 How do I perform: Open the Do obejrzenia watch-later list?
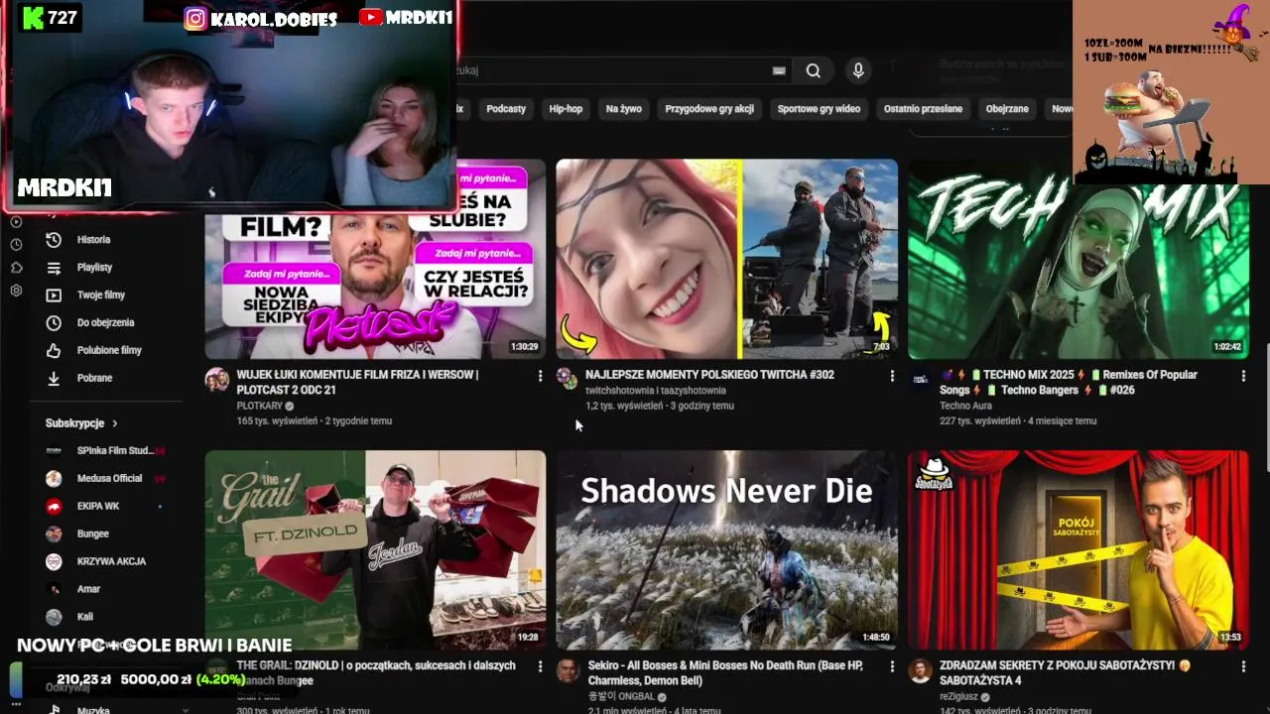tap(105, 323)
